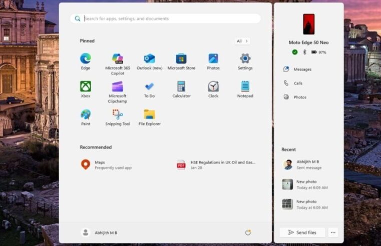The image size is (381, 246).
Task: Launch Microsoft 365 Copilot
Action: click(x=118, y=64)
